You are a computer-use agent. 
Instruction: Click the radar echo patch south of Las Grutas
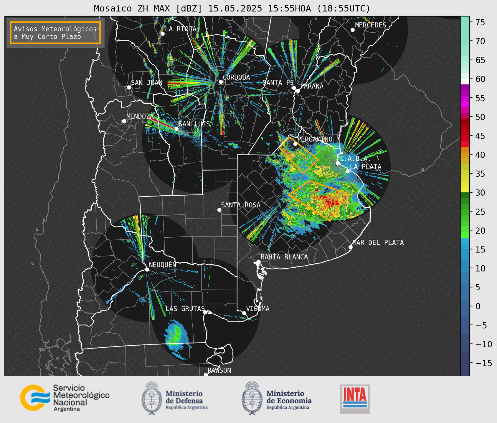click(x=177, y=336)
